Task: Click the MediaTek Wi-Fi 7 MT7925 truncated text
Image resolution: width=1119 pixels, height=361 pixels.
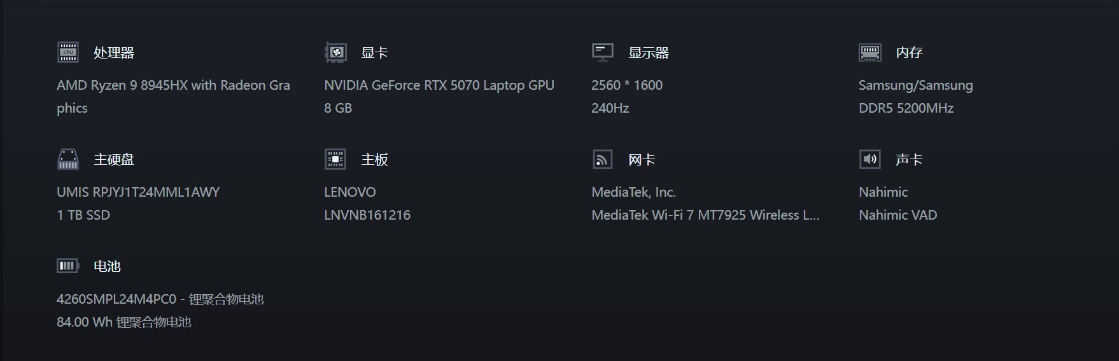Action: pos(705,215)
